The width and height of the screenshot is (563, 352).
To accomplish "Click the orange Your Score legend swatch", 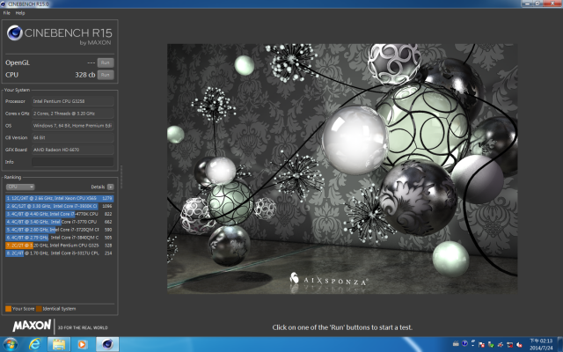I will point(8,309).
